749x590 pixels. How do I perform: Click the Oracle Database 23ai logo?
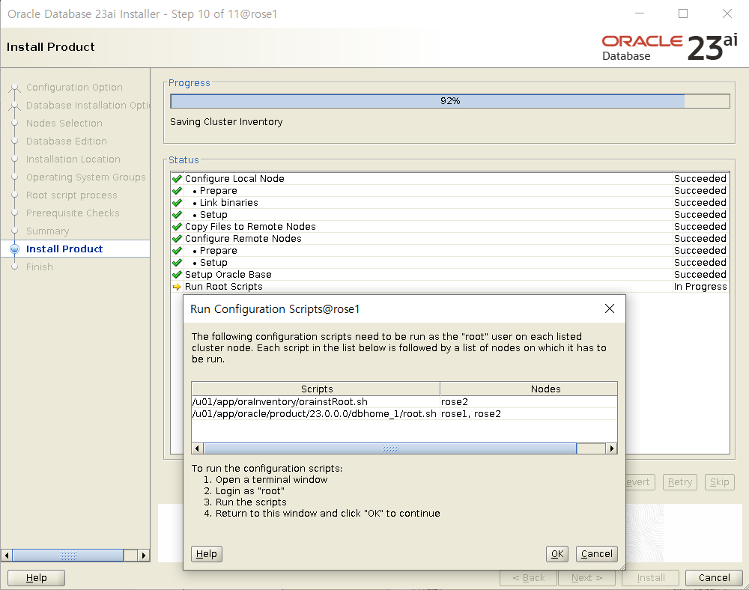pyautogui.click(x=669, y=48)
